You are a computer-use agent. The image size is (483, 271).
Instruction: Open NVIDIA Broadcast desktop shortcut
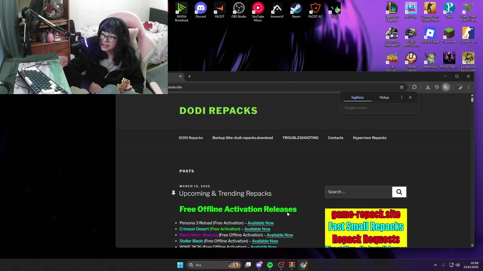coord(182,12)
